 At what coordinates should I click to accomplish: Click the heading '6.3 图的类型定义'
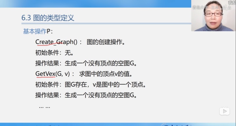pos(48,18)
